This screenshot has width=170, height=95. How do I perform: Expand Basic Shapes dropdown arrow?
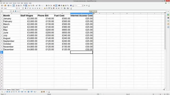click(20, 92)
